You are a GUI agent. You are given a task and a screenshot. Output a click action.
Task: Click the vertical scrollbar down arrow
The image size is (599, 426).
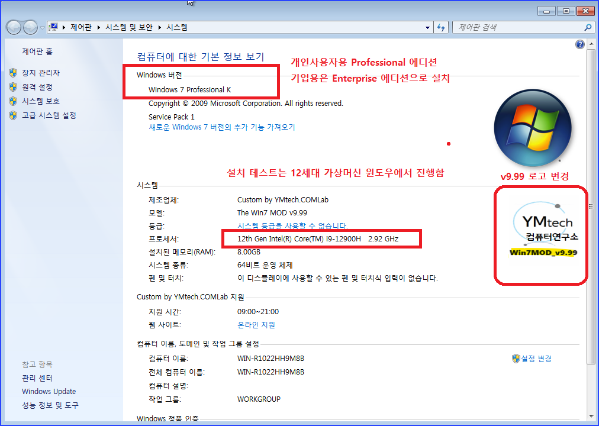click(591, 416)
